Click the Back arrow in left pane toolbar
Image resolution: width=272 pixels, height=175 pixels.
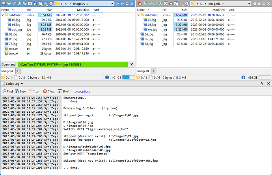click(x=9, y=4)
